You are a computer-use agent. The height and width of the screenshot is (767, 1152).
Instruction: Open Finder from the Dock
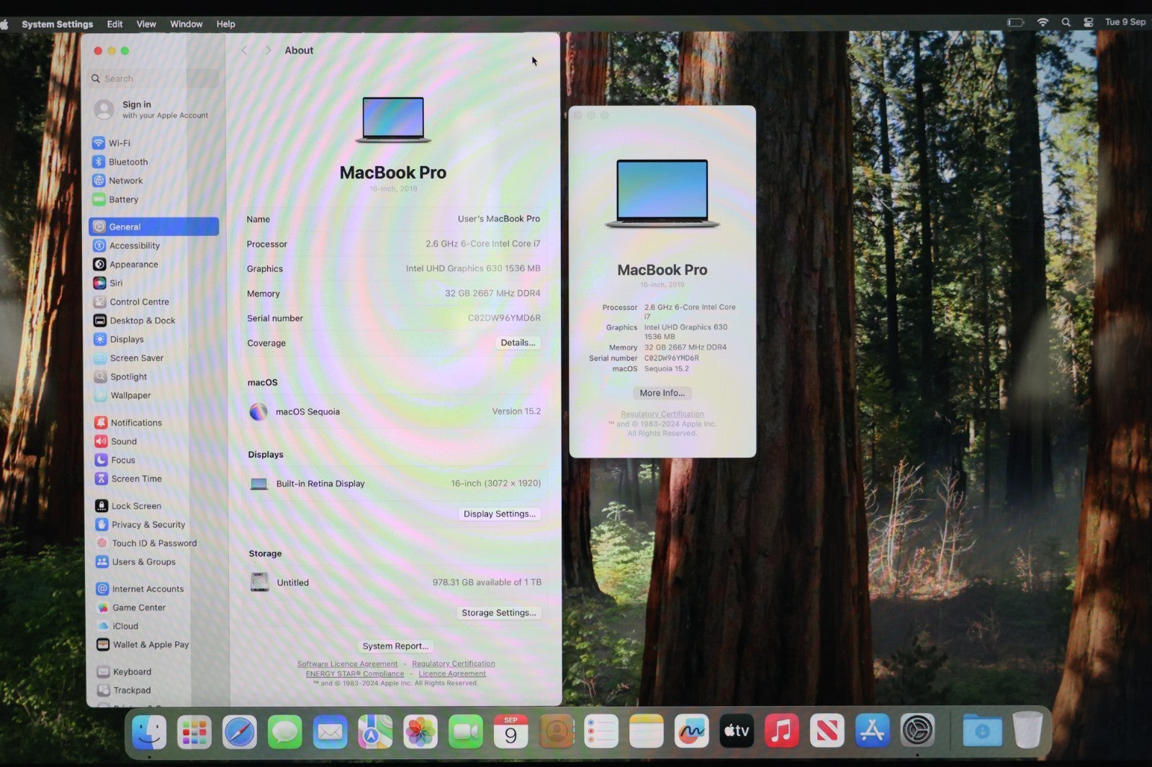pyautogui.click(x=150, y=732)
